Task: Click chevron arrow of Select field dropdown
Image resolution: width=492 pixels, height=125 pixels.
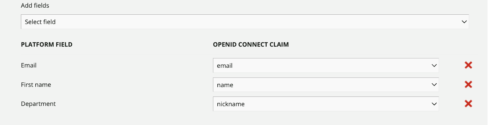Action: [464, 22]
